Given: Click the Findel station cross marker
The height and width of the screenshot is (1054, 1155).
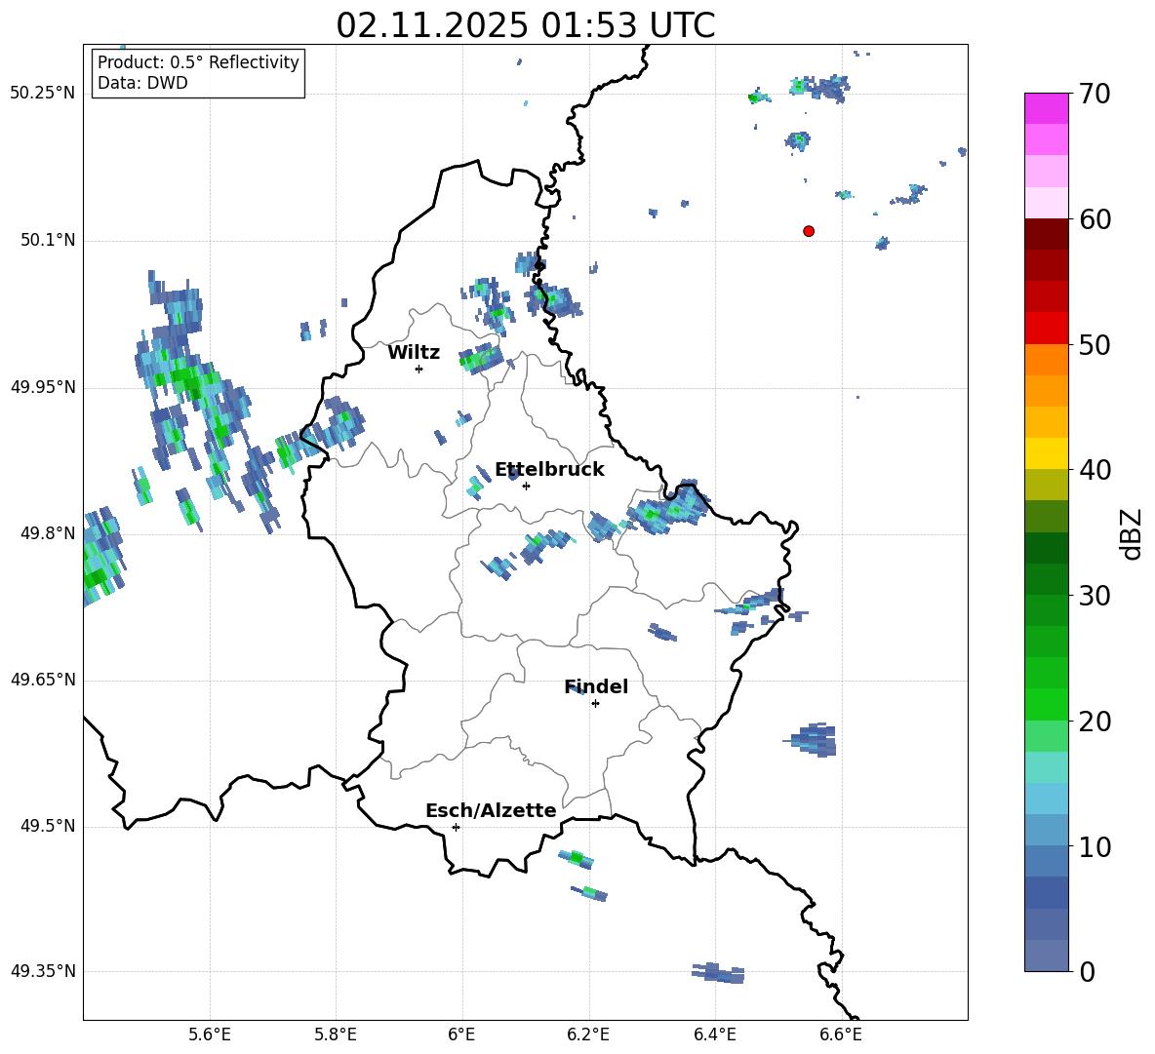Looking at the screenshot, I should coord(595,703).
